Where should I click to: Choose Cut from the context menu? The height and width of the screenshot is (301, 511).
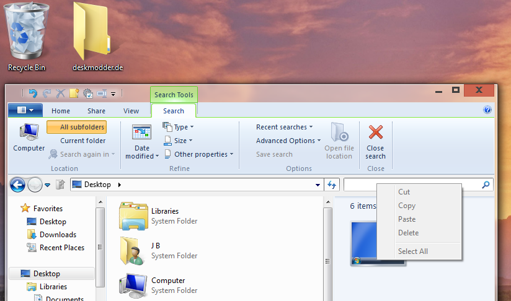(x=420, y=191)
